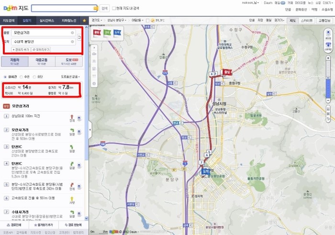Viewport: 335px width, 235px height.
Task: Click the 즐겨찾기 추가 button
Action: (x=44, y=225)
